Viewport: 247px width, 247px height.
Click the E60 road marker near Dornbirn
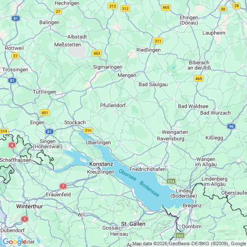[x=180, y=236]
